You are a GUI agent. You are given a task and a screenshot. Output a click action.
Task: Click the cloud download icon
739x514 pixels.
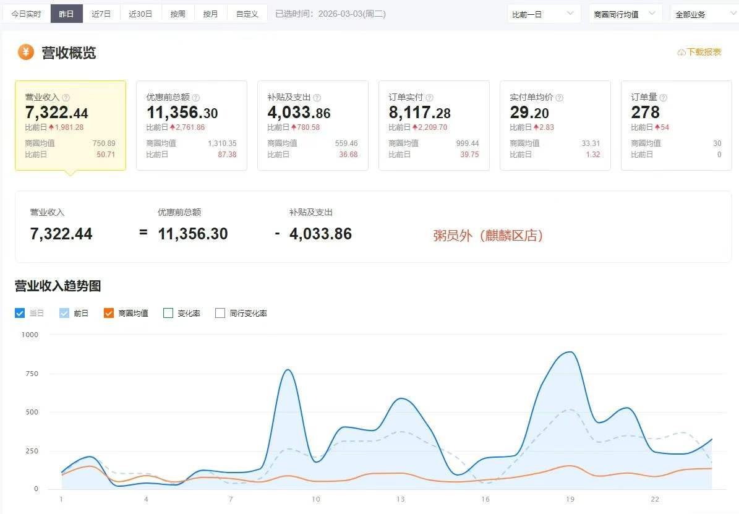click(681, 53)
